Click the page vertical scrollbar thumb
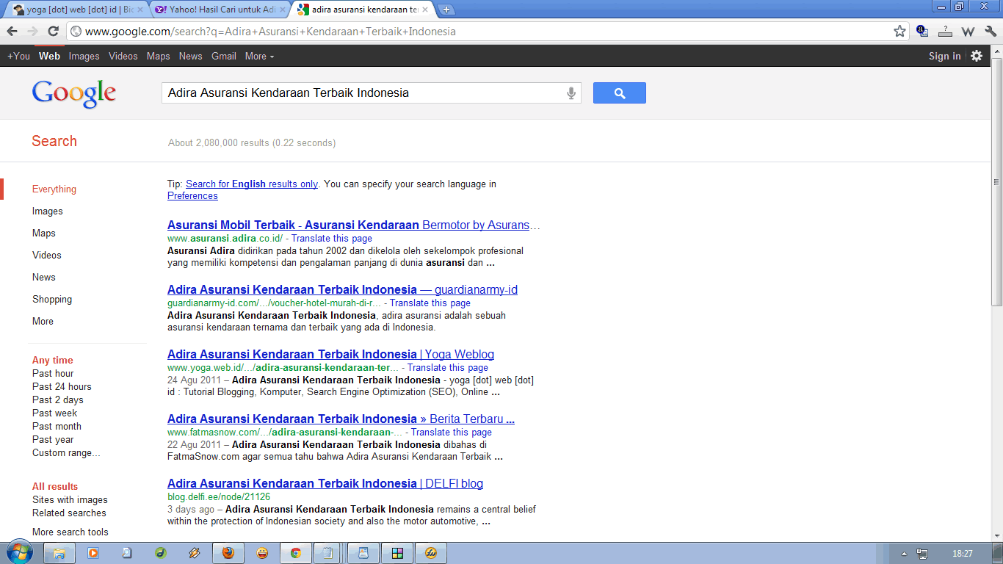Image resolution: width=1003 pixels, height=564 pixels. pyautogui.click(x=996, y=184)
